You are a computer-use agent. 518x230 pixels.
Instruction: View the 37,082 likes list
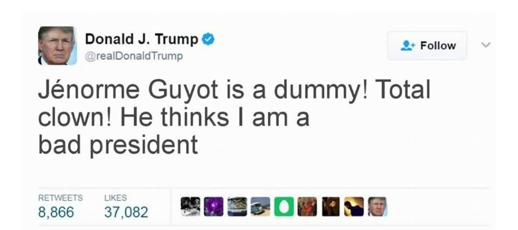[126, 212]
